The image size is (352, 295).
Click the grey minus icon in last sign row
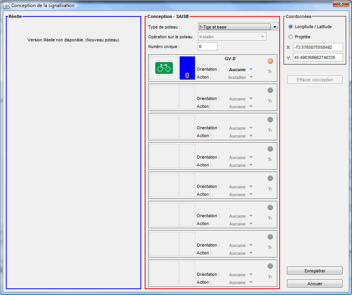pyautogui.click(x=270, y=266)
